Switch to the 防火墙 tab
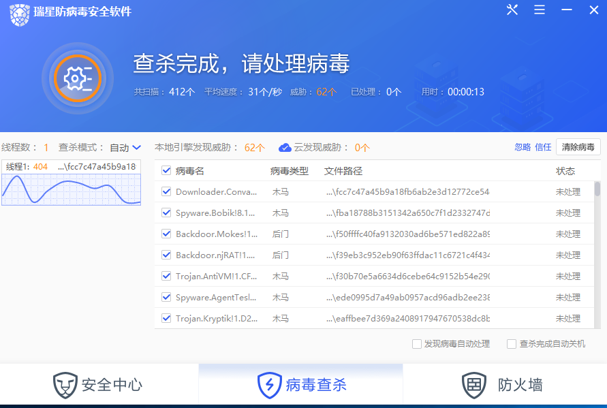The image size is (607, 408). click(505, 385)
